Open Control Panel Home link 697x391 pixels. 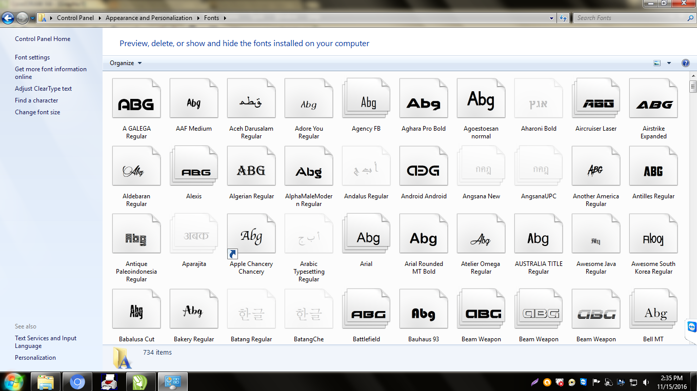point(43,39)
